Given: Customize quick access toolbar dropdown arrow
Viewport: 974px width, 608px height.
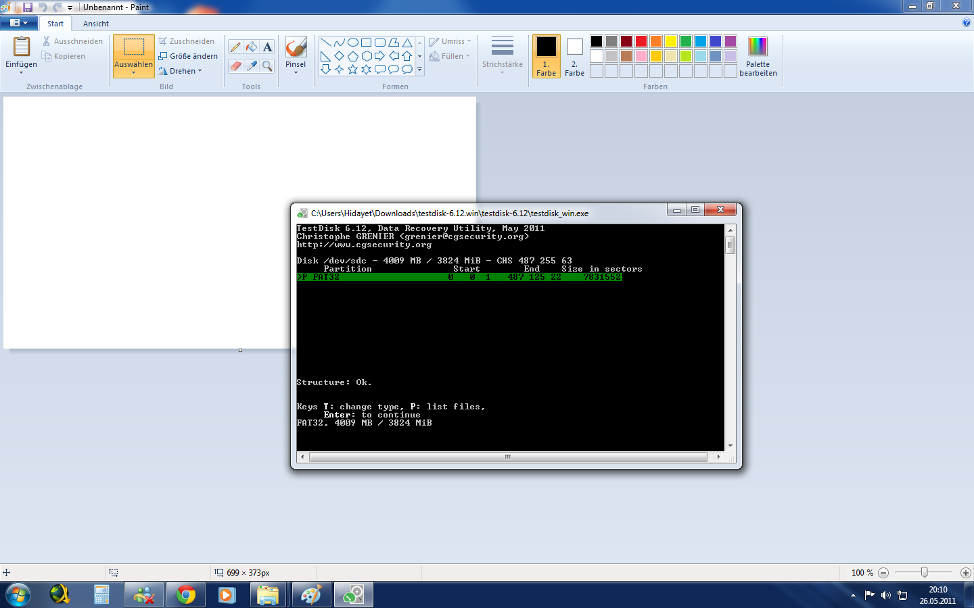Looking at the screenshot, I should coord(70,7).
